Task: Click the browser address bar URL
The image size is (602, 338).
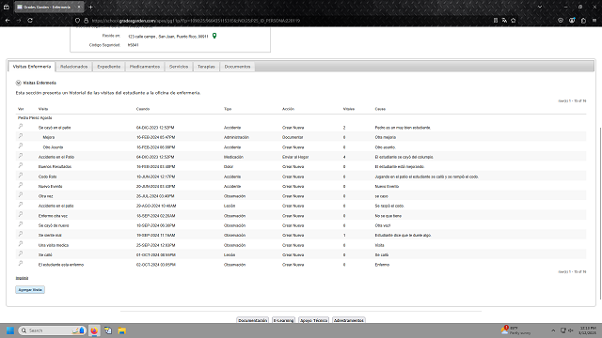Action: click(196, 21)
